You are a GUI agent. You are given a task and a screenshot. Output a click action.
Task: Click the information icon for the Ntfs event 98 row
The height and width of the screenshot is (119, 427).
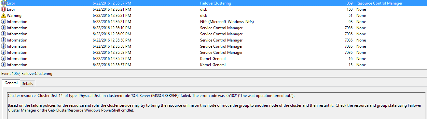click(x=4, y=22)
